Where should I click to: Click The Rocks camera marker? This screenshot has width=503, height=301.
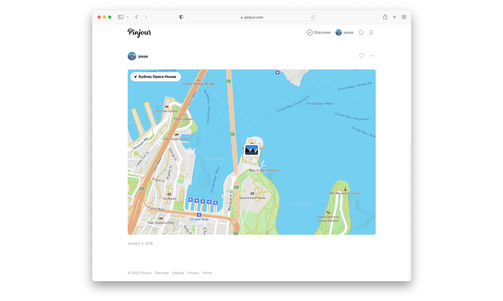click(170, 194)
